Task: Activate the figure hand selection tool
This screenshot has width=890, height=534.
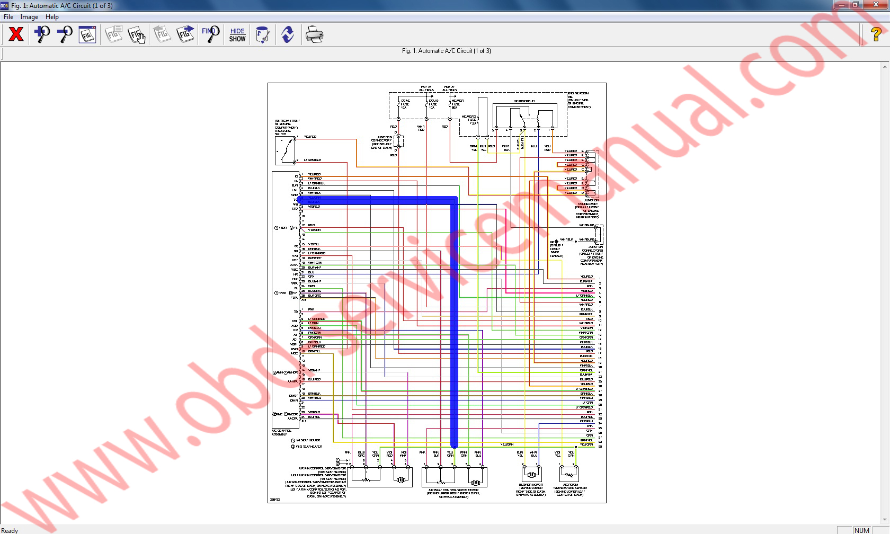Action: pyautogui.click(x=137, y=34)
